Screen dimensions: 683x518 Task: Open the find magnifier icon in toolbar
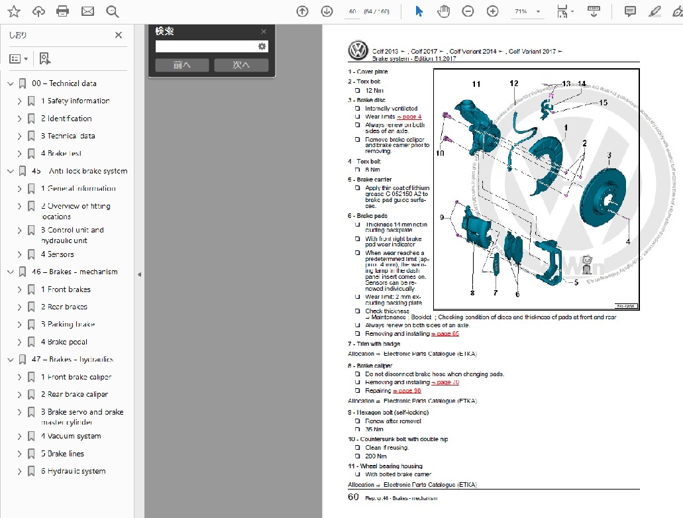pos(113,11)
